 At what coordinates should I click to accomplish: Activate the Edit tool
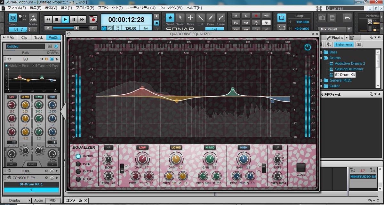(201, 18)
